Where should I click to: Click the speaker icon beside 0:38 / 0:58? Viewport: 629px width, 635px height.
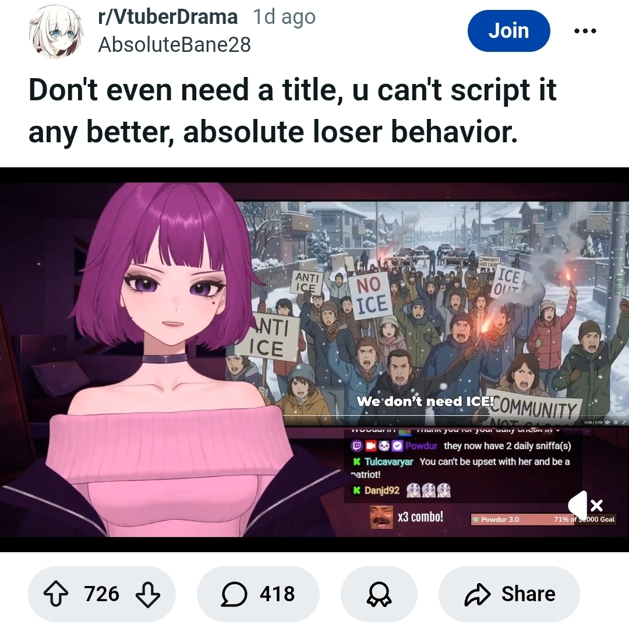click(x=607, y=422)
